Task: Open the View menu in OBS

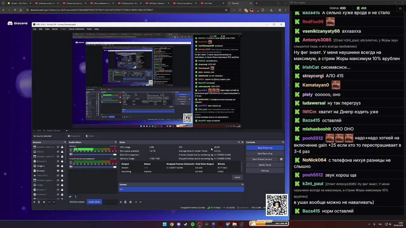Action: coord(47,29)
